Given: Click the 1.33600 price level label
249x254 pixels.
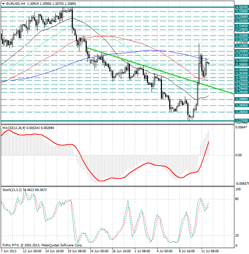Looking at the screenshot, I should click(x=242, y=17).
